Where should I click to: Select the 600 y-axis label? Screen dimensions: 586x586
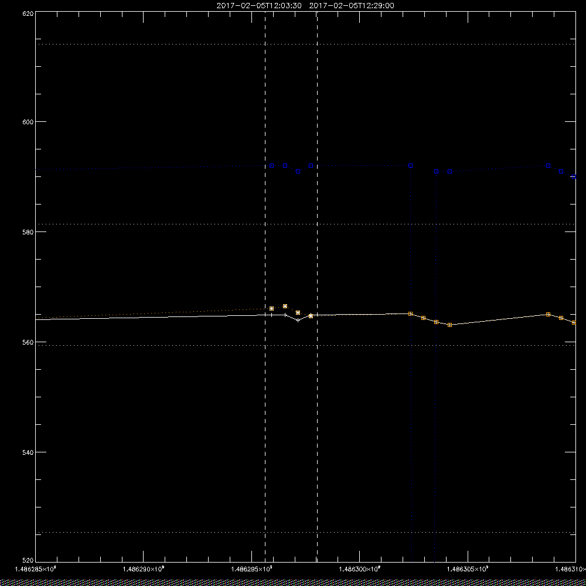click(28, 122)
